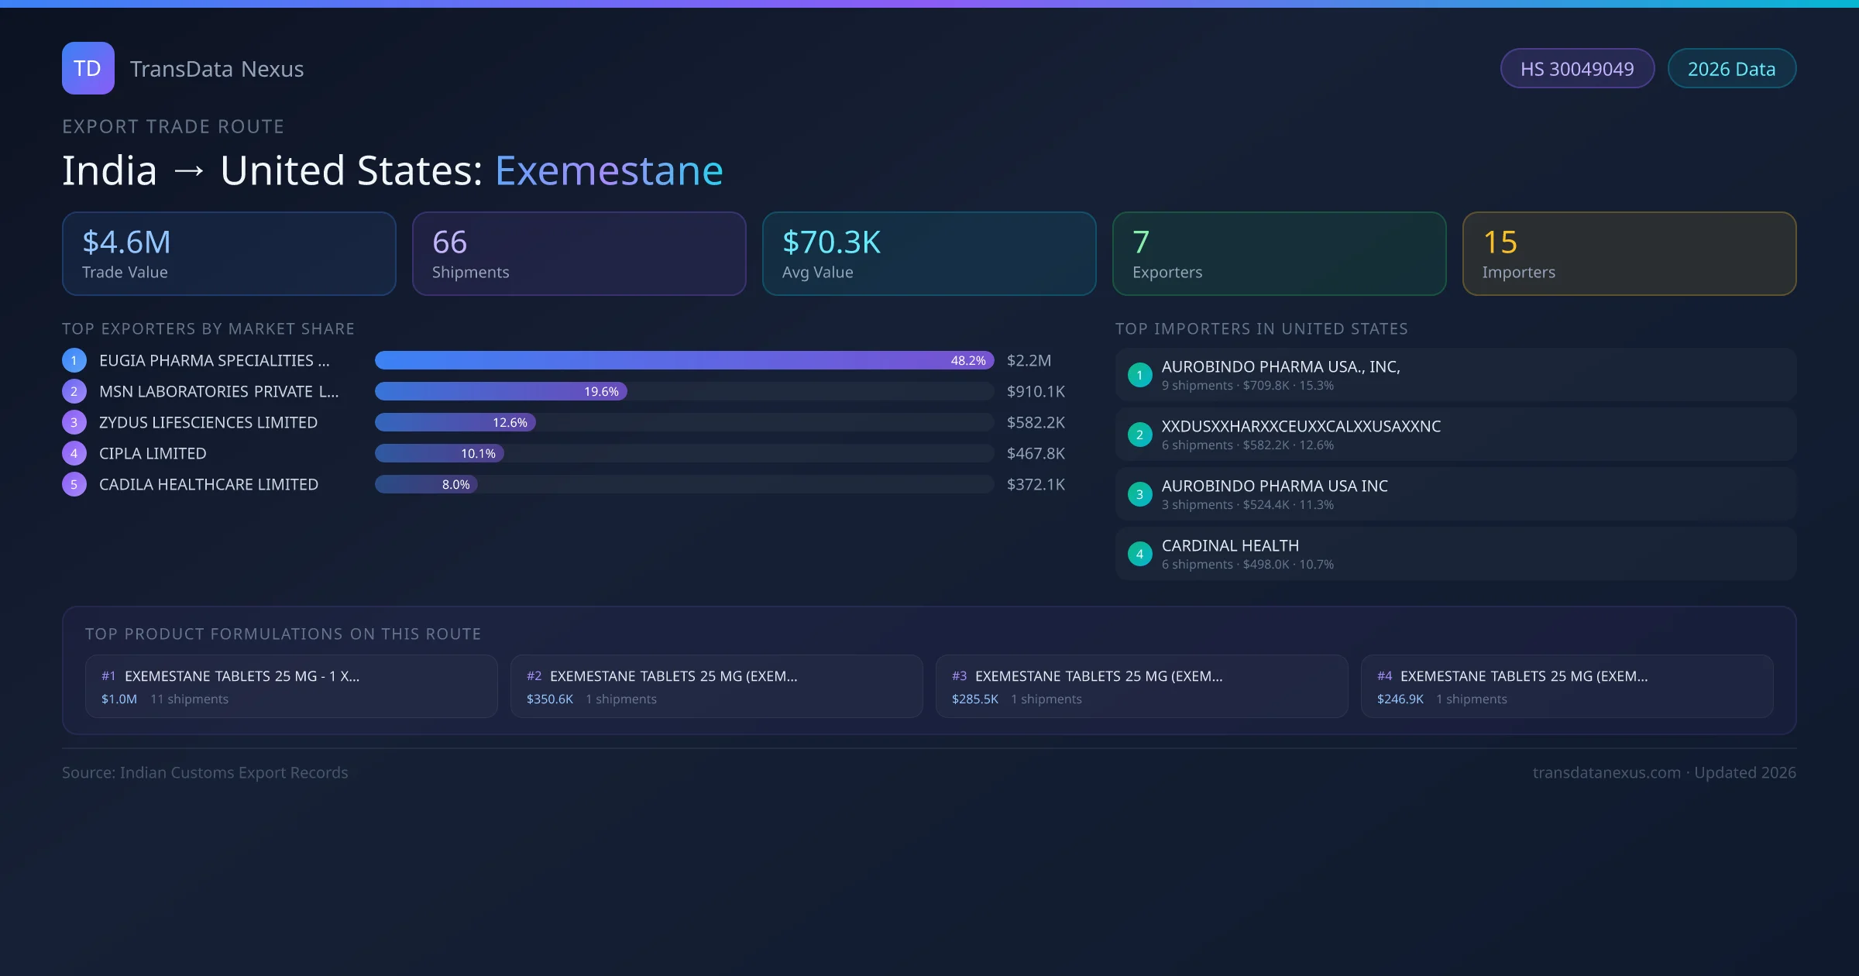Click rank 3 badge for Zydus Lifesciences
Image resolution: width=1859 pixels, height=976 pixels.
point(74,422)
